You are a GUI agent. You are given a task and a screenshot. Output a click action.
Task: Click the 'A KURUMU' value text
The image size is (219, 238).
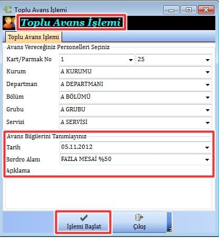[x=76, y=71]
